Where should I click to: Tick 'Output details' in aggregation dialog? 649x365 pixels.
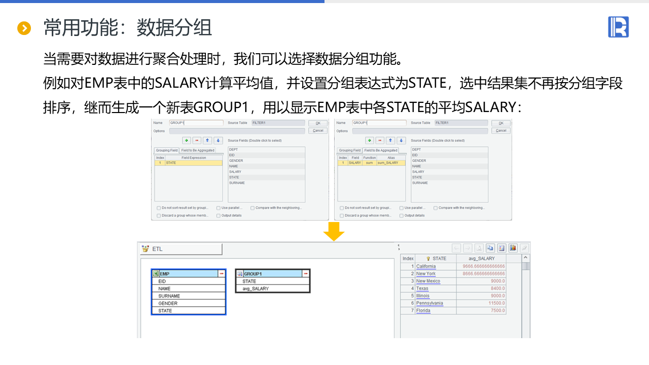[402, 215]
